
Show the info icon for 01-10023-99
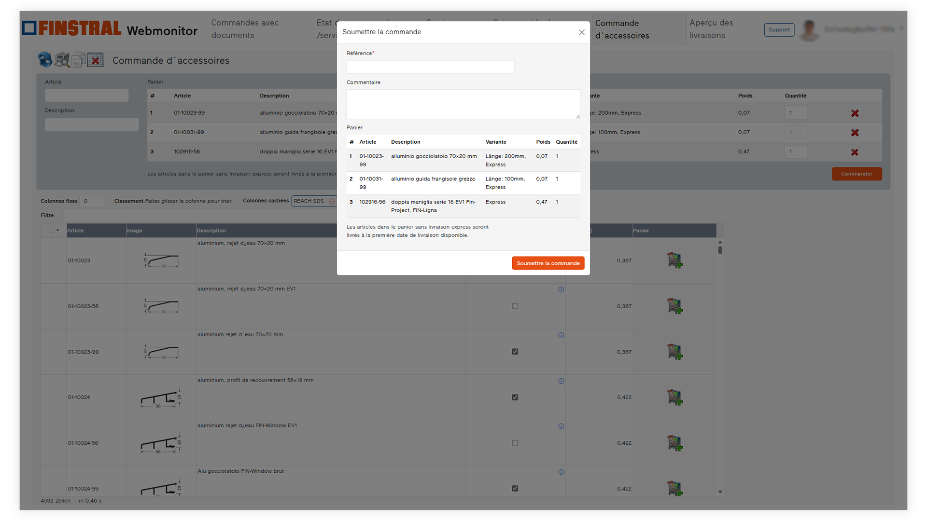pos(561,335)
